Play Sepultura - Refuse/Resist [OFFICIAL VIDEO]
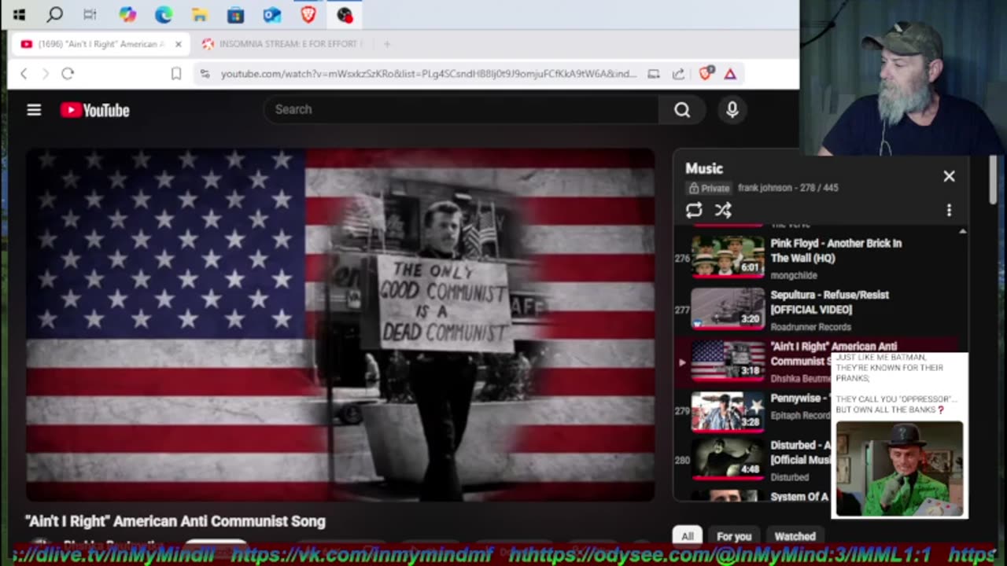Viewport: 1007px width, 566px height. click(x=829, y=302)
